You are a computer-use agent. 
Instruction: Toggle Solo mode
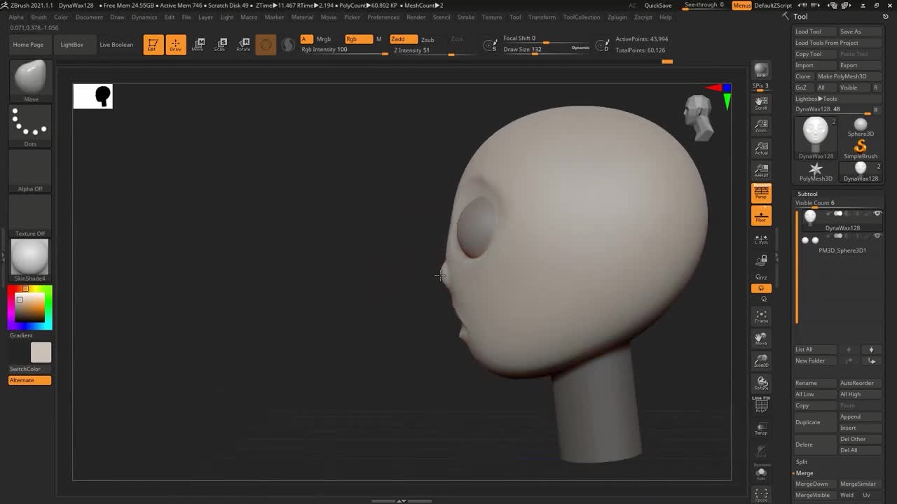coord(761,473)
